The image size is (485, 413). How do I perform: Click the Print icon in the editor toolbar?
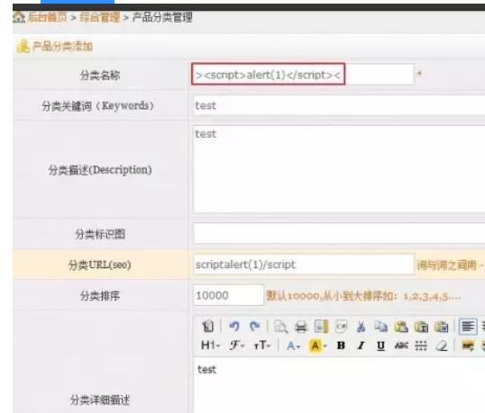pos(301,327)
